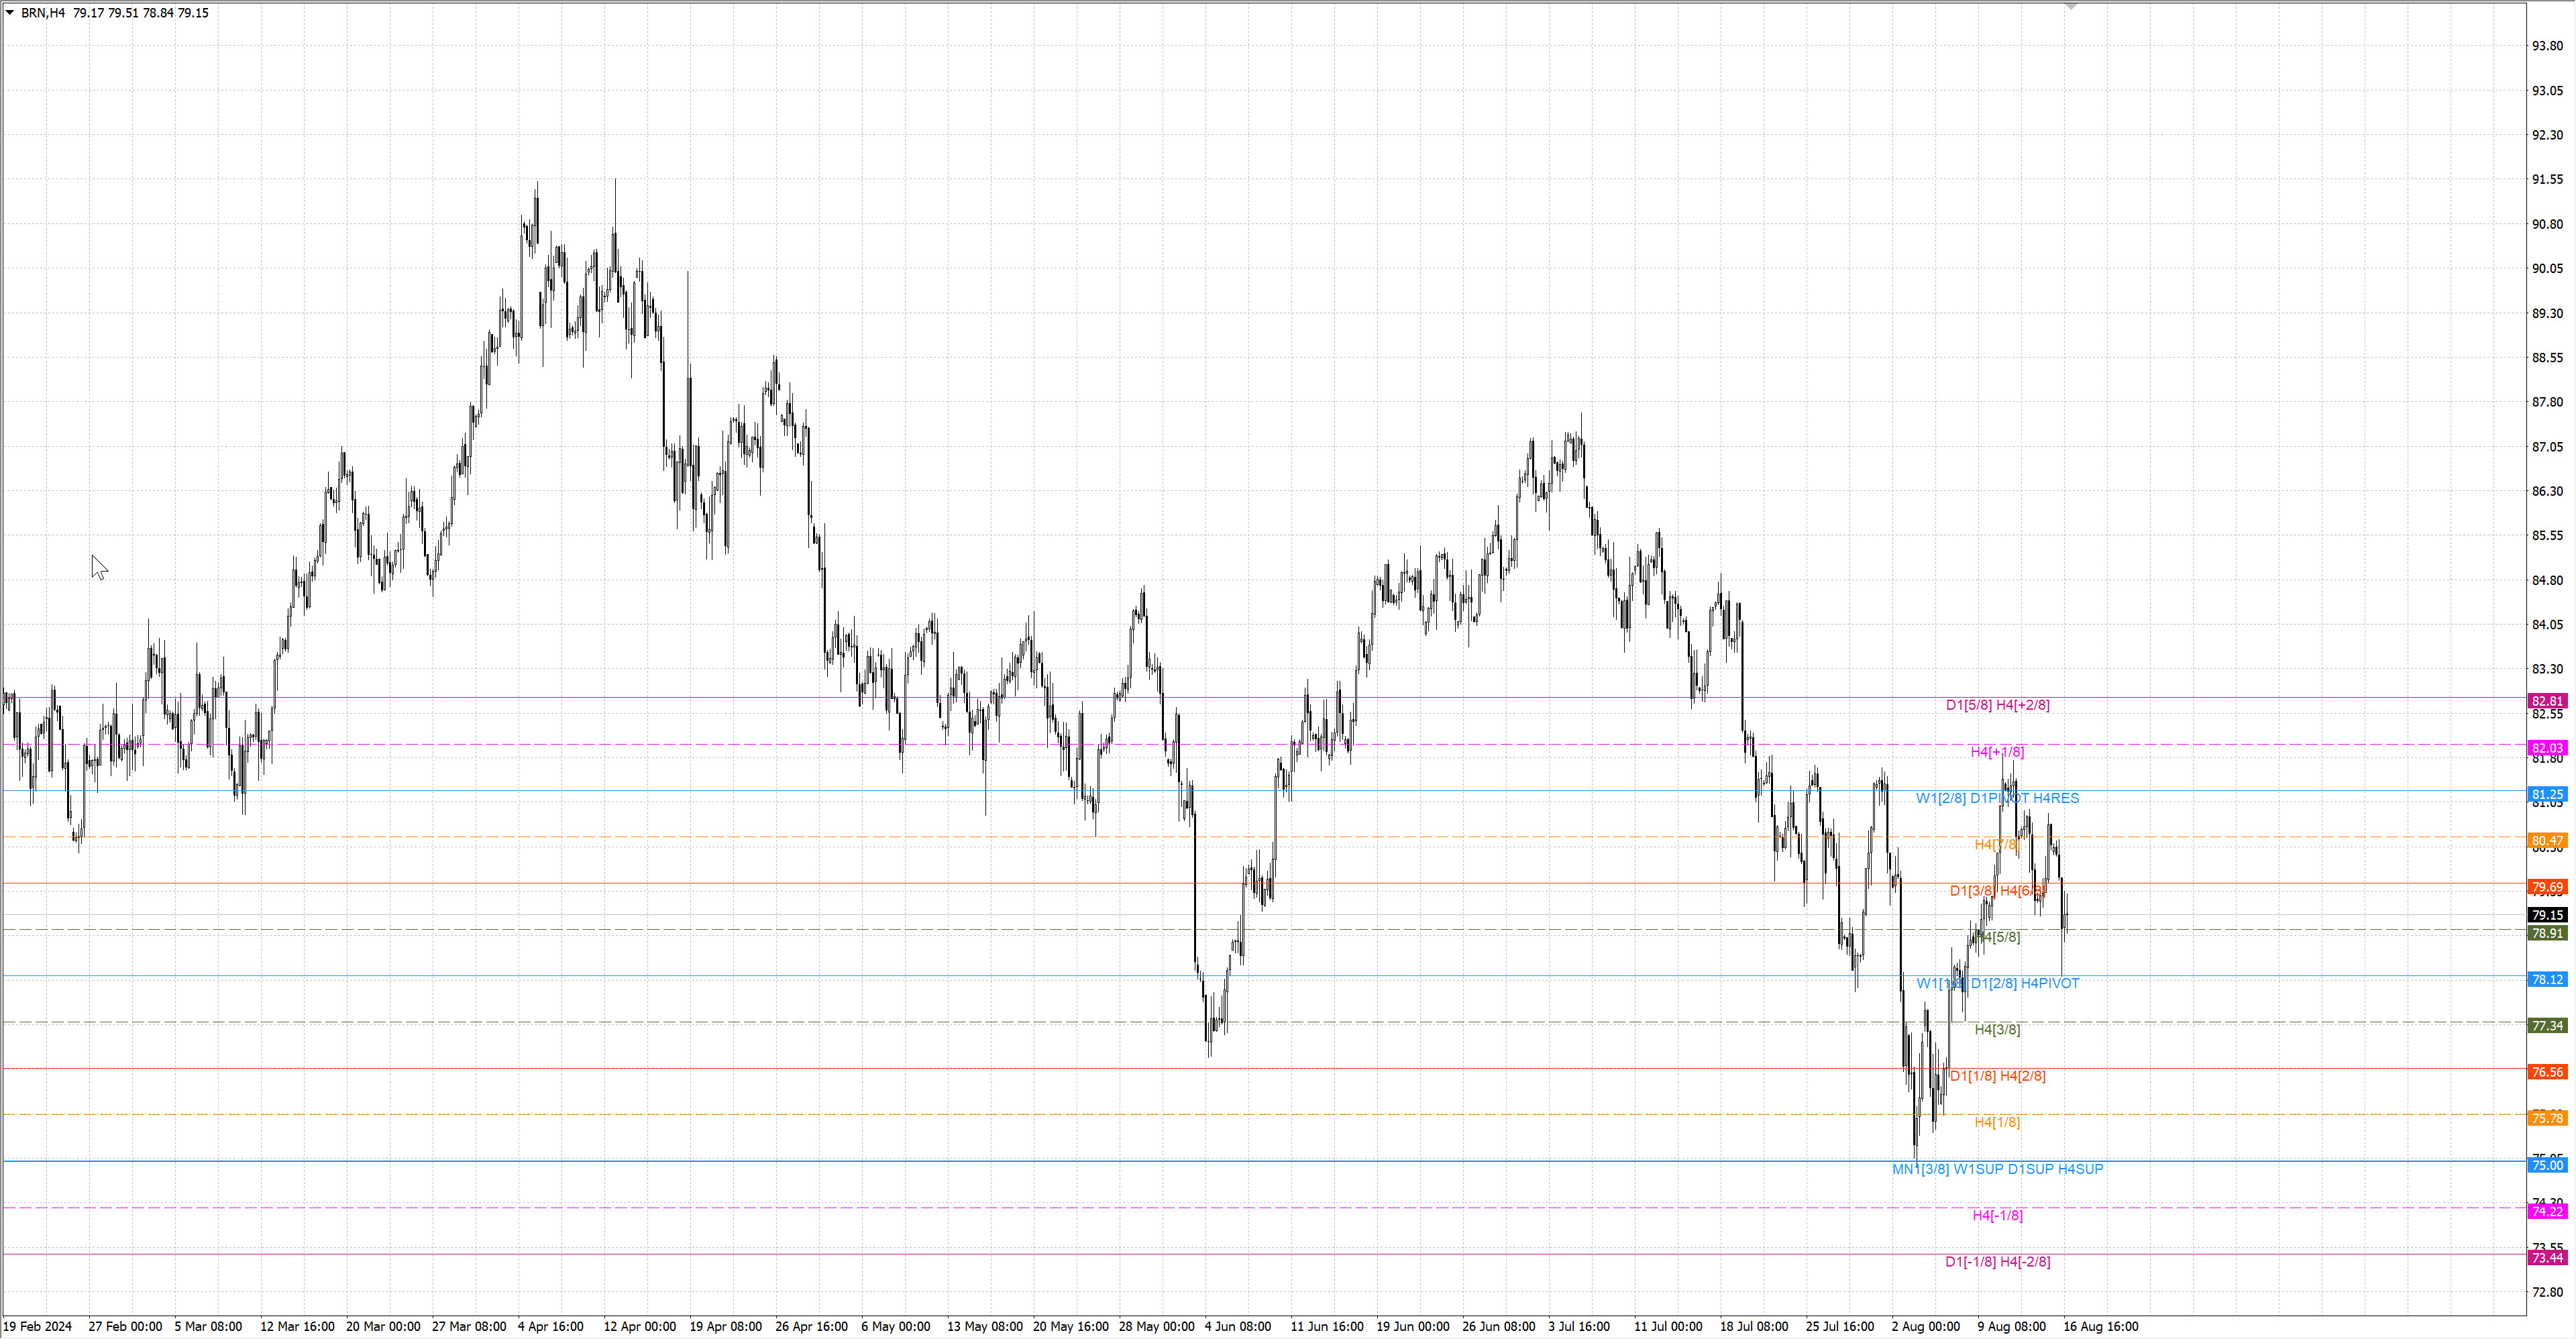The width and height of the screenshot is (2576, 1339).
Task: Select the 'D1[1/8] H4[2/8]' level label
Action: pos(1997,1076)
